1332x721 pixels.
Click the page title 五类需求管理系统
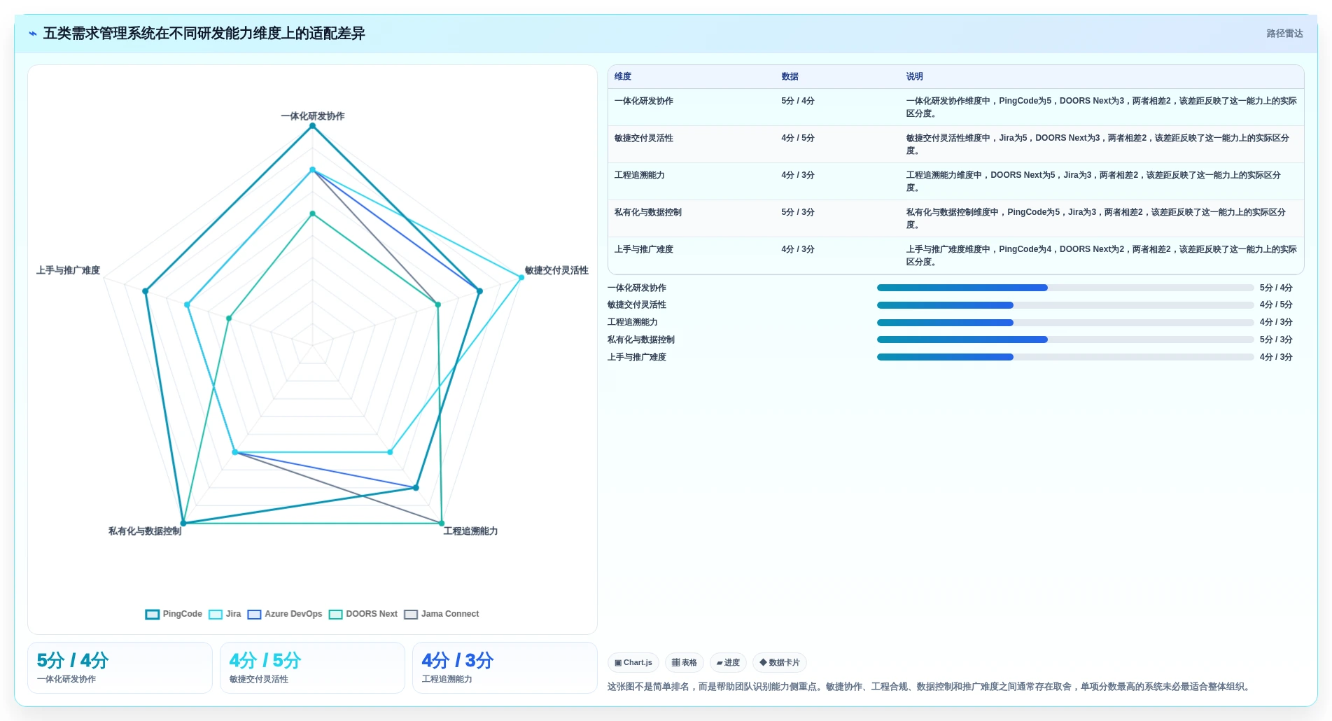point(204,34)
